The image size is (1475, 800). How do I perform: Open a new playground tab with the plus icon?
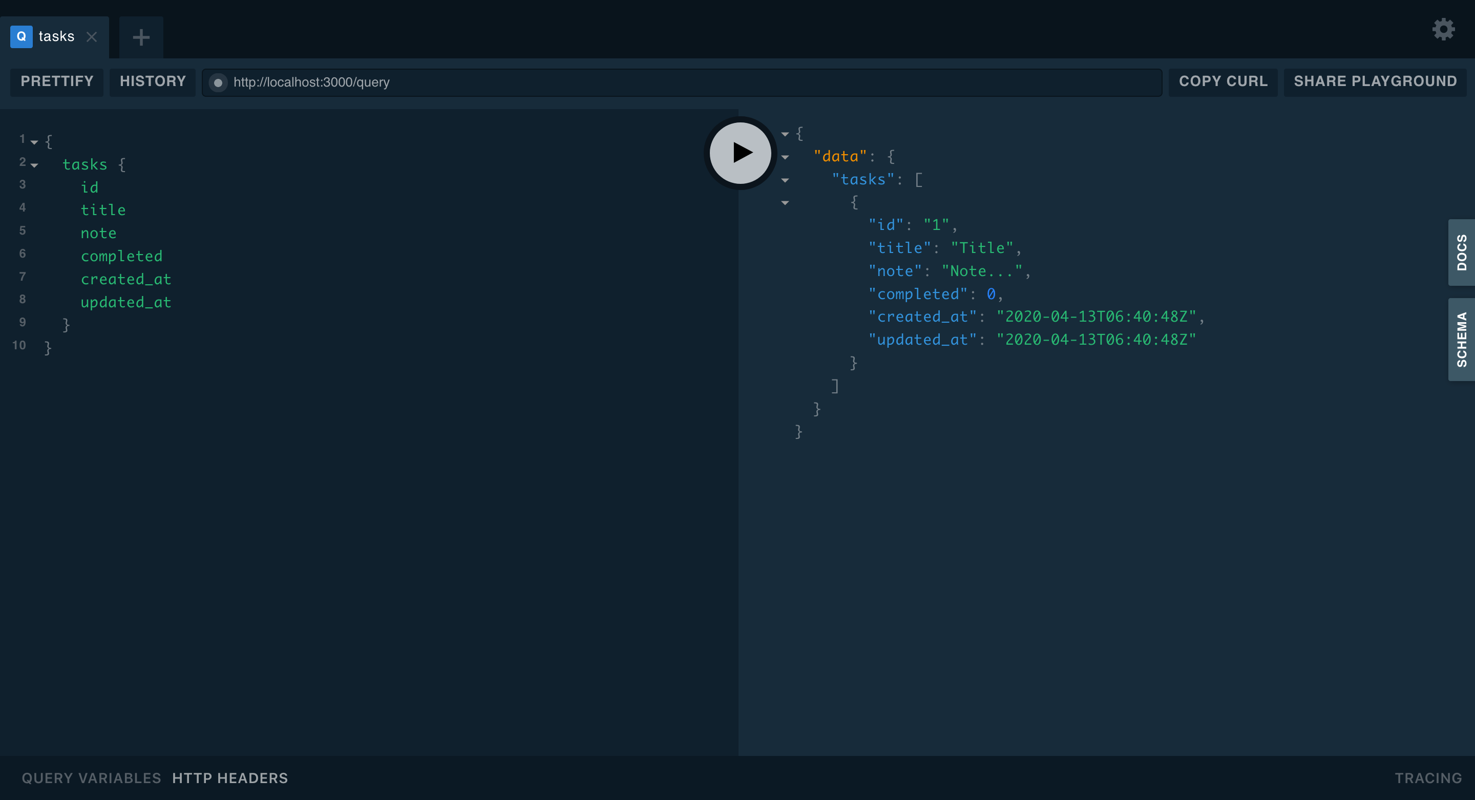[140, 37]
